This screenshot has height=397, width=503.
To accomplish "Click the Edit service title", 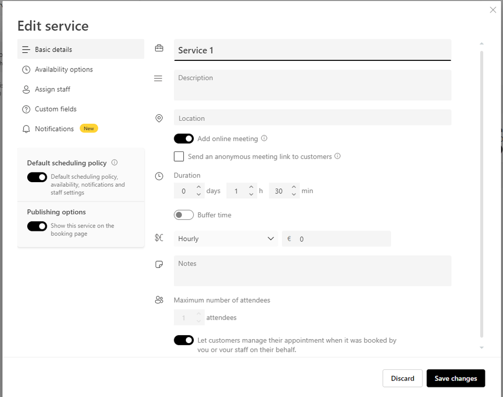I will pos(53,26).
